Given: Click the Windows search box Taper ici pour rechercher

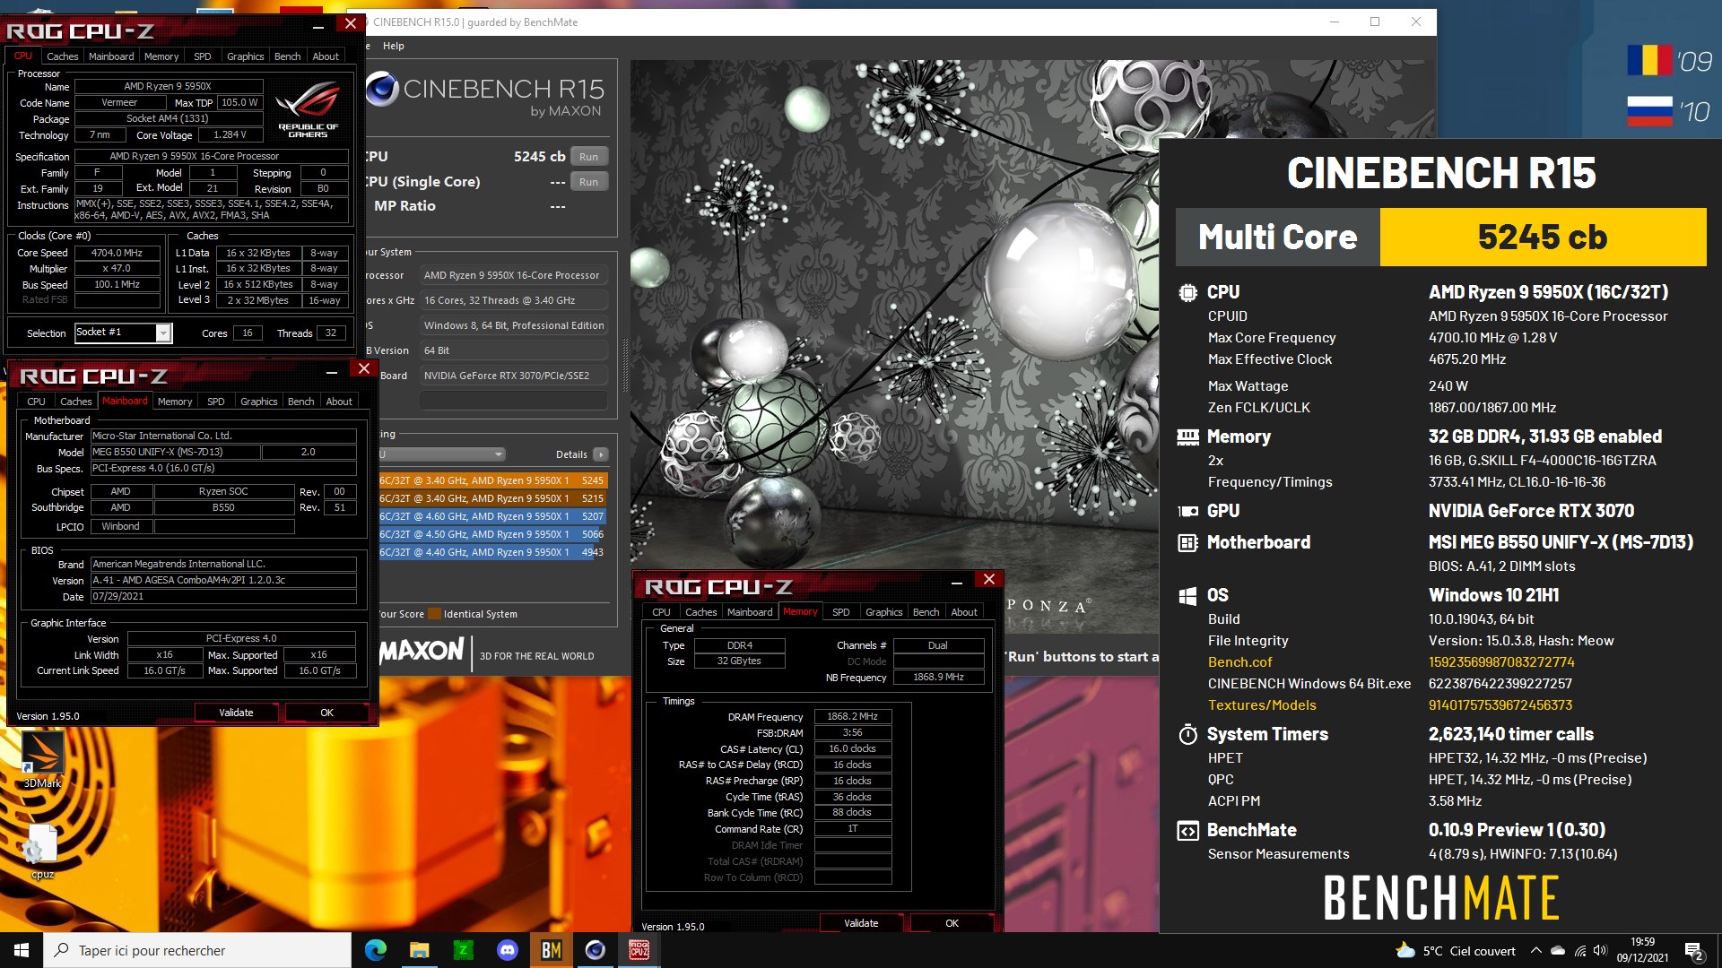Looking at the screenshot, I should point(197,950).
